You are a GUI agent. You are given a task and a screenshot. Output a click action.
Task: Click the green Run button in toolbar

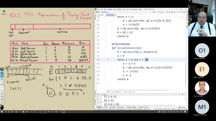pos(167,12)
